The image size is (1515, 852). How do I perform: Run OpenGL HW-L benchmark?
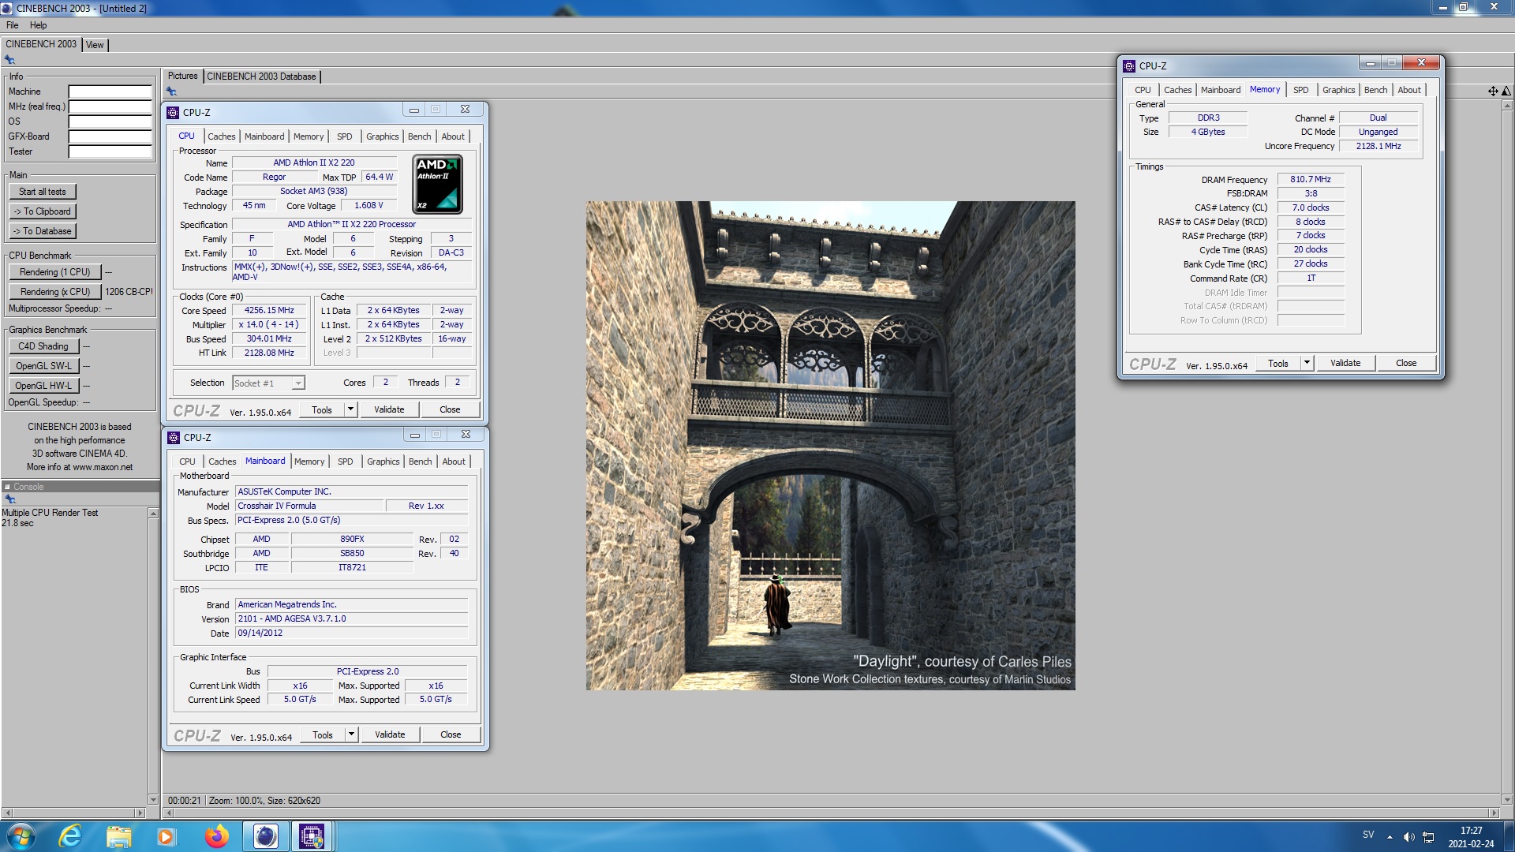click(43, 386)
